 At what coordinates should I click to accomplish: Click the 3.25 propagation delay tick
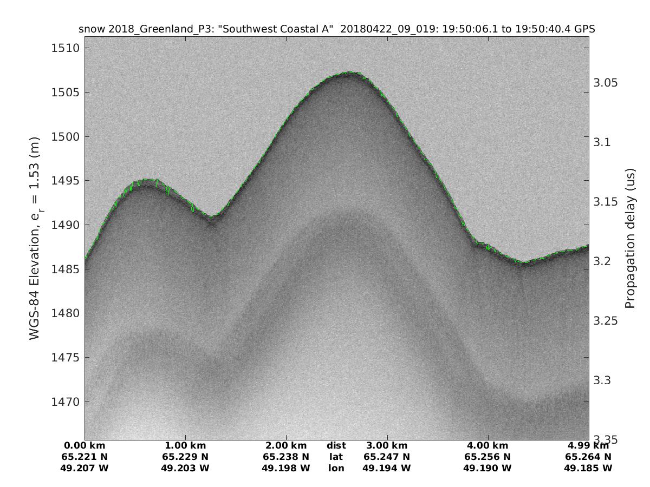[606, 321]
